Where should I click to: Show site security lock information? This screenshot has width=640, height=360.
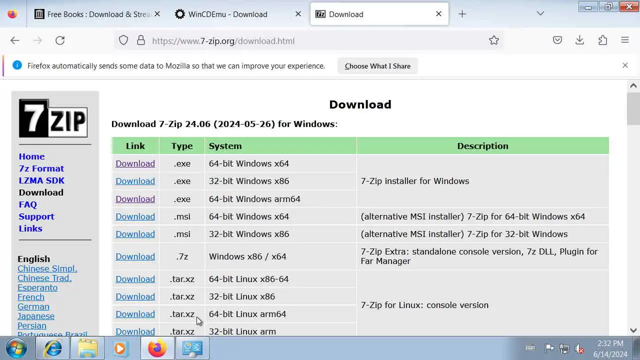[141, 40]
